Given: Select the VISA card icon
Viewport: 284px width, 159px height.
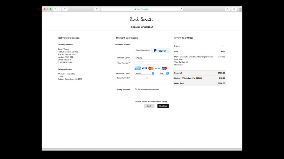Looking at the screenshot, I should pos(144,68).
